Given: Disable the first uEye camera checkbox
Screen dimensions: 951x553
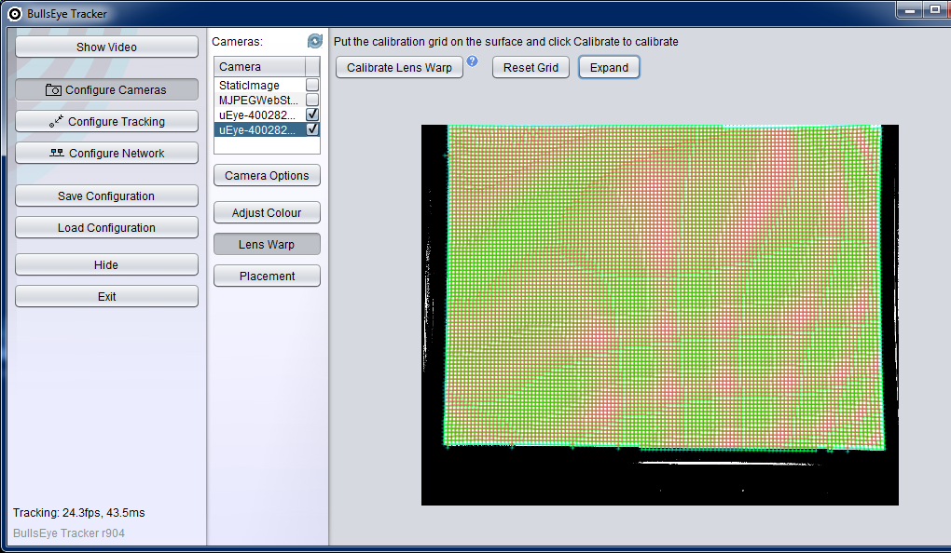Looking at the screenshot, I should click(312, 115).
